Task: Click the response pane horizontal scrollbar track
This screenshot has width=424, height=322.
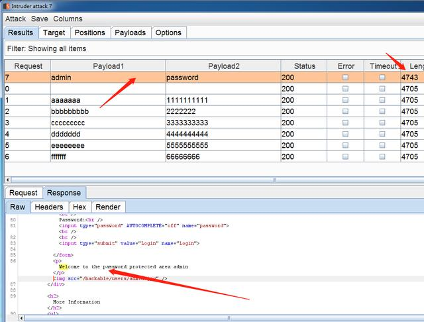Action: 224,318
